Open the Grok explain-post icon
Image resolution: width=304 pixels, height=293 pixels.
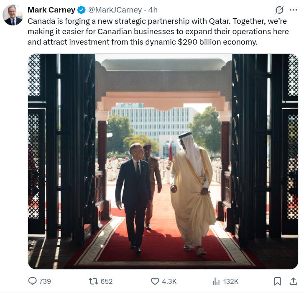click(279, 10)
